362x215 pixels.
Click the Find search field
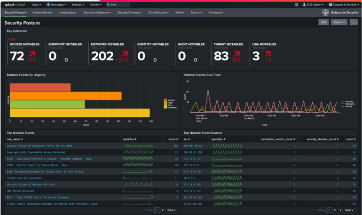pos(118,5)
